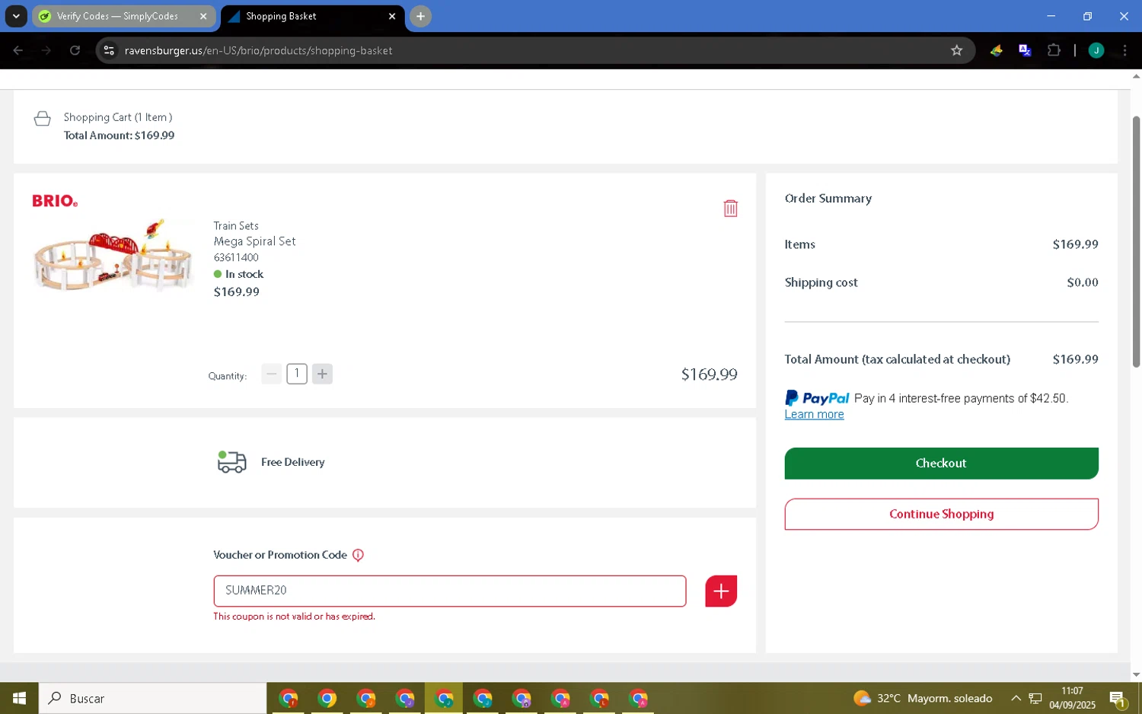This screenshot has height=714, width=1142.
Task: Open the Windows Start menu
Action: point(19,698)
